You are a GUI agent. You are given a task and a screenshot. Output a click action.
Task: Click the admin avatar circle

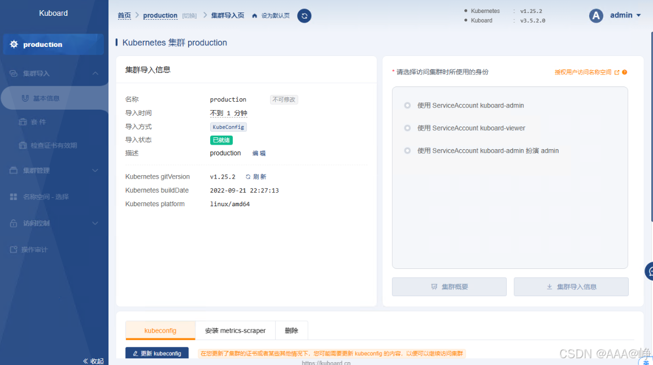(596, 16)
